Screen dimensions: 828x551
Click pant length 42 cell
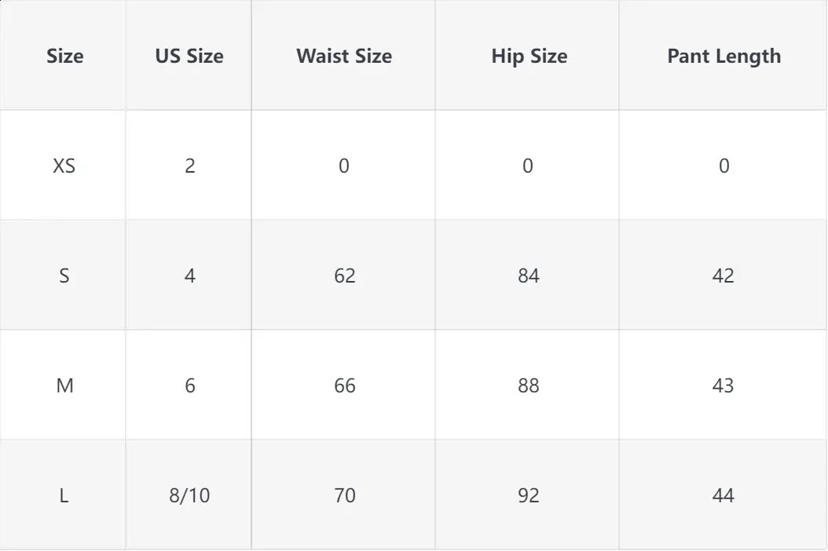(x=723, y=275)
